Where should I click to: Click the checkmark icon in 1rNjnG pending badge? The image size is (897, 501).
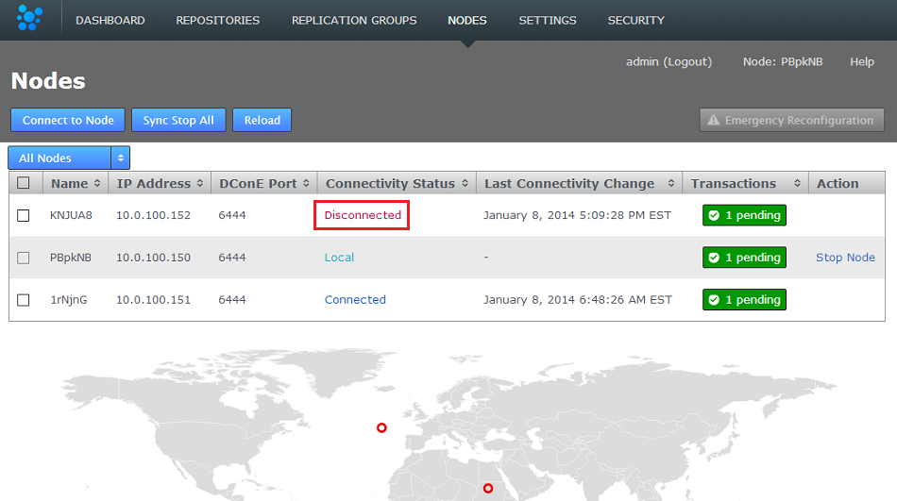point(714,300)
